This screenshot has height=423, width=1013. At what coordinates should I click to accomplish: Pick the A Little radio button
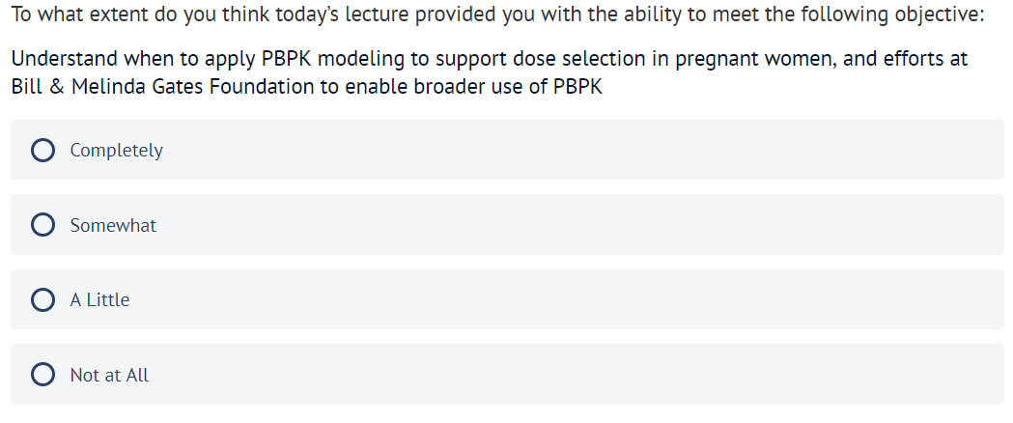click(x=42, y=299)
